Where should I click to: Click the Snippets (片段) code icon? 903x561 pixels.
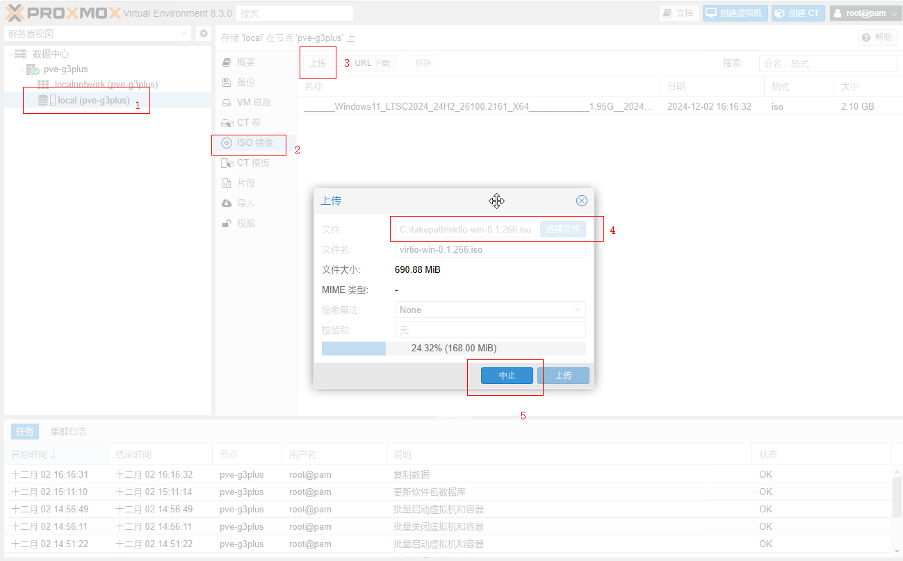(226, 183)
